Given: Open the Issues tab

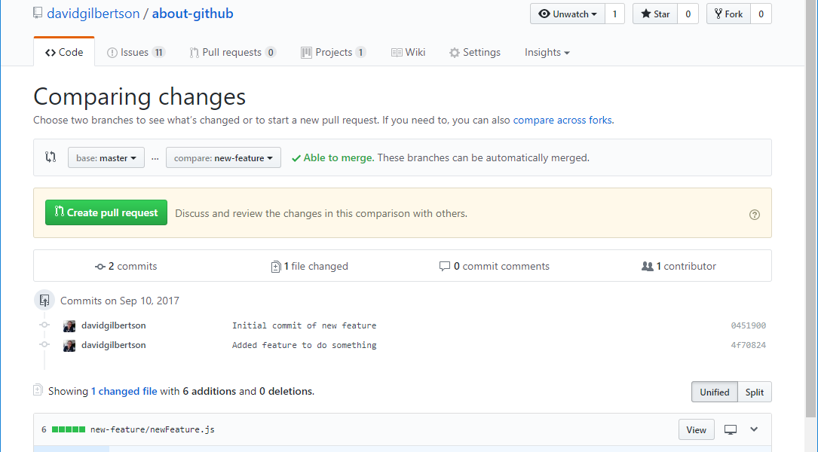Looking at the screenshot, I should (136, 52).
